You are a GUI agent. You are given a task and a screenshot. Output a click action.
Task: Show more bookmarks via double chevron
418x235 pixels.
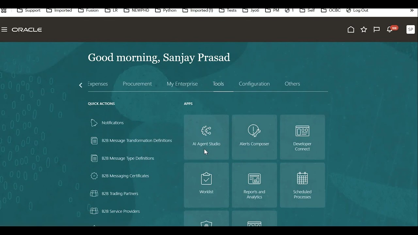(x=412, y=10)
